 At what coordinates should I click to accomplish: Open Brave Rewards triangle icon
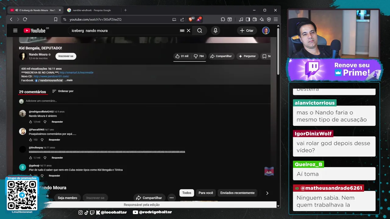pyautogui.click(x=199, y=19)
